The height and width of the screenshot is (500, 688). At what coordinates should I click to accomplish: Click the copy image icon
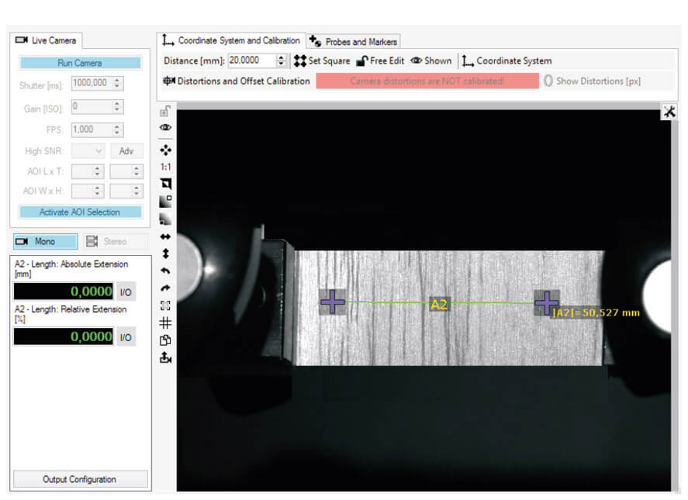pos(165,340)
